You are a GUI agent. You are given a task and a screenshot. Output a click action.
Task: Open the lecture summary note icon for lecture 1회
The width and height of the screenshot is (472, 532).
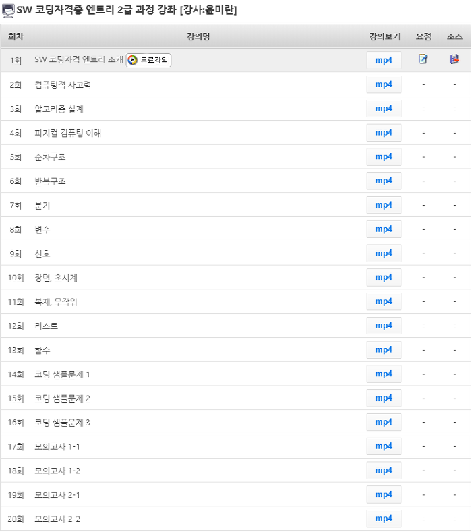click(x=423, y=59)
